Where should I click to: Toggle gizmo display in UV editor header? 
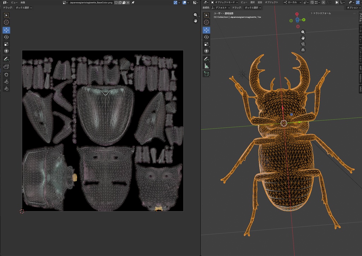175,2
